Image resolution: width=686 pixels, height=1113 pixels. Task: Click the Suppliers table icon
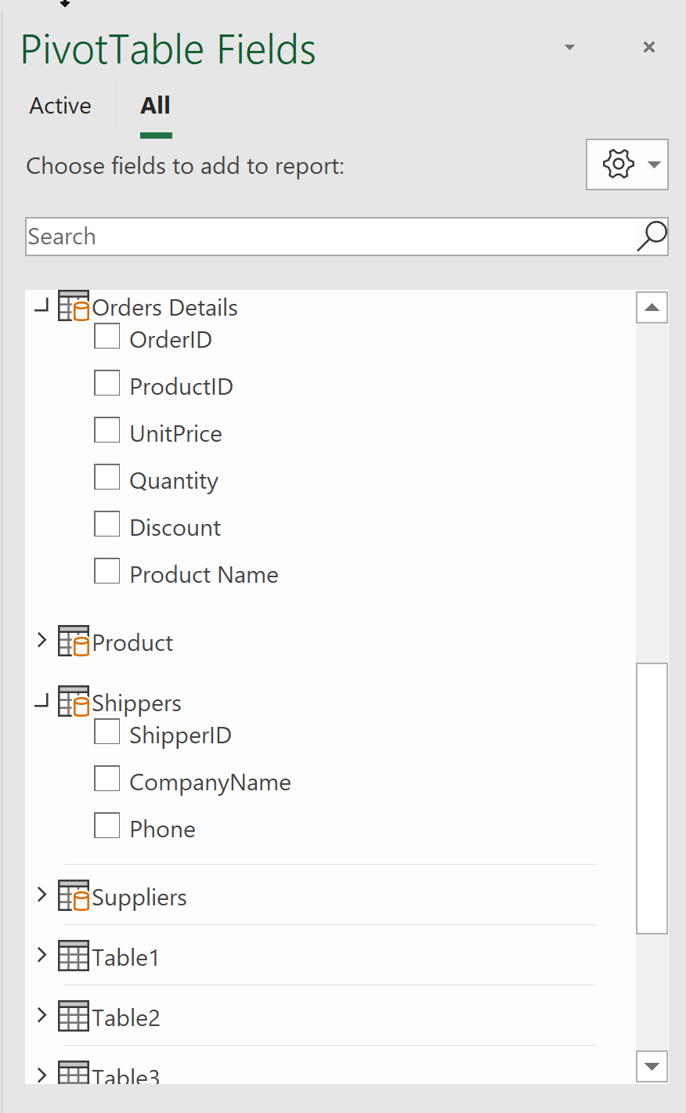point(74,896)
